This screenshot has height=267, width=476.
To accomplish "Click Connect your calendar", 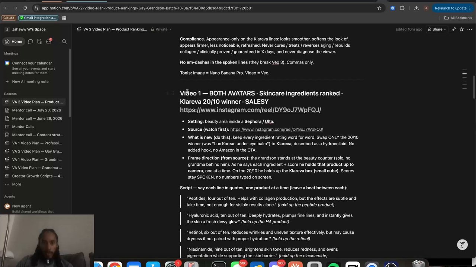I will (x=32, y=63).
